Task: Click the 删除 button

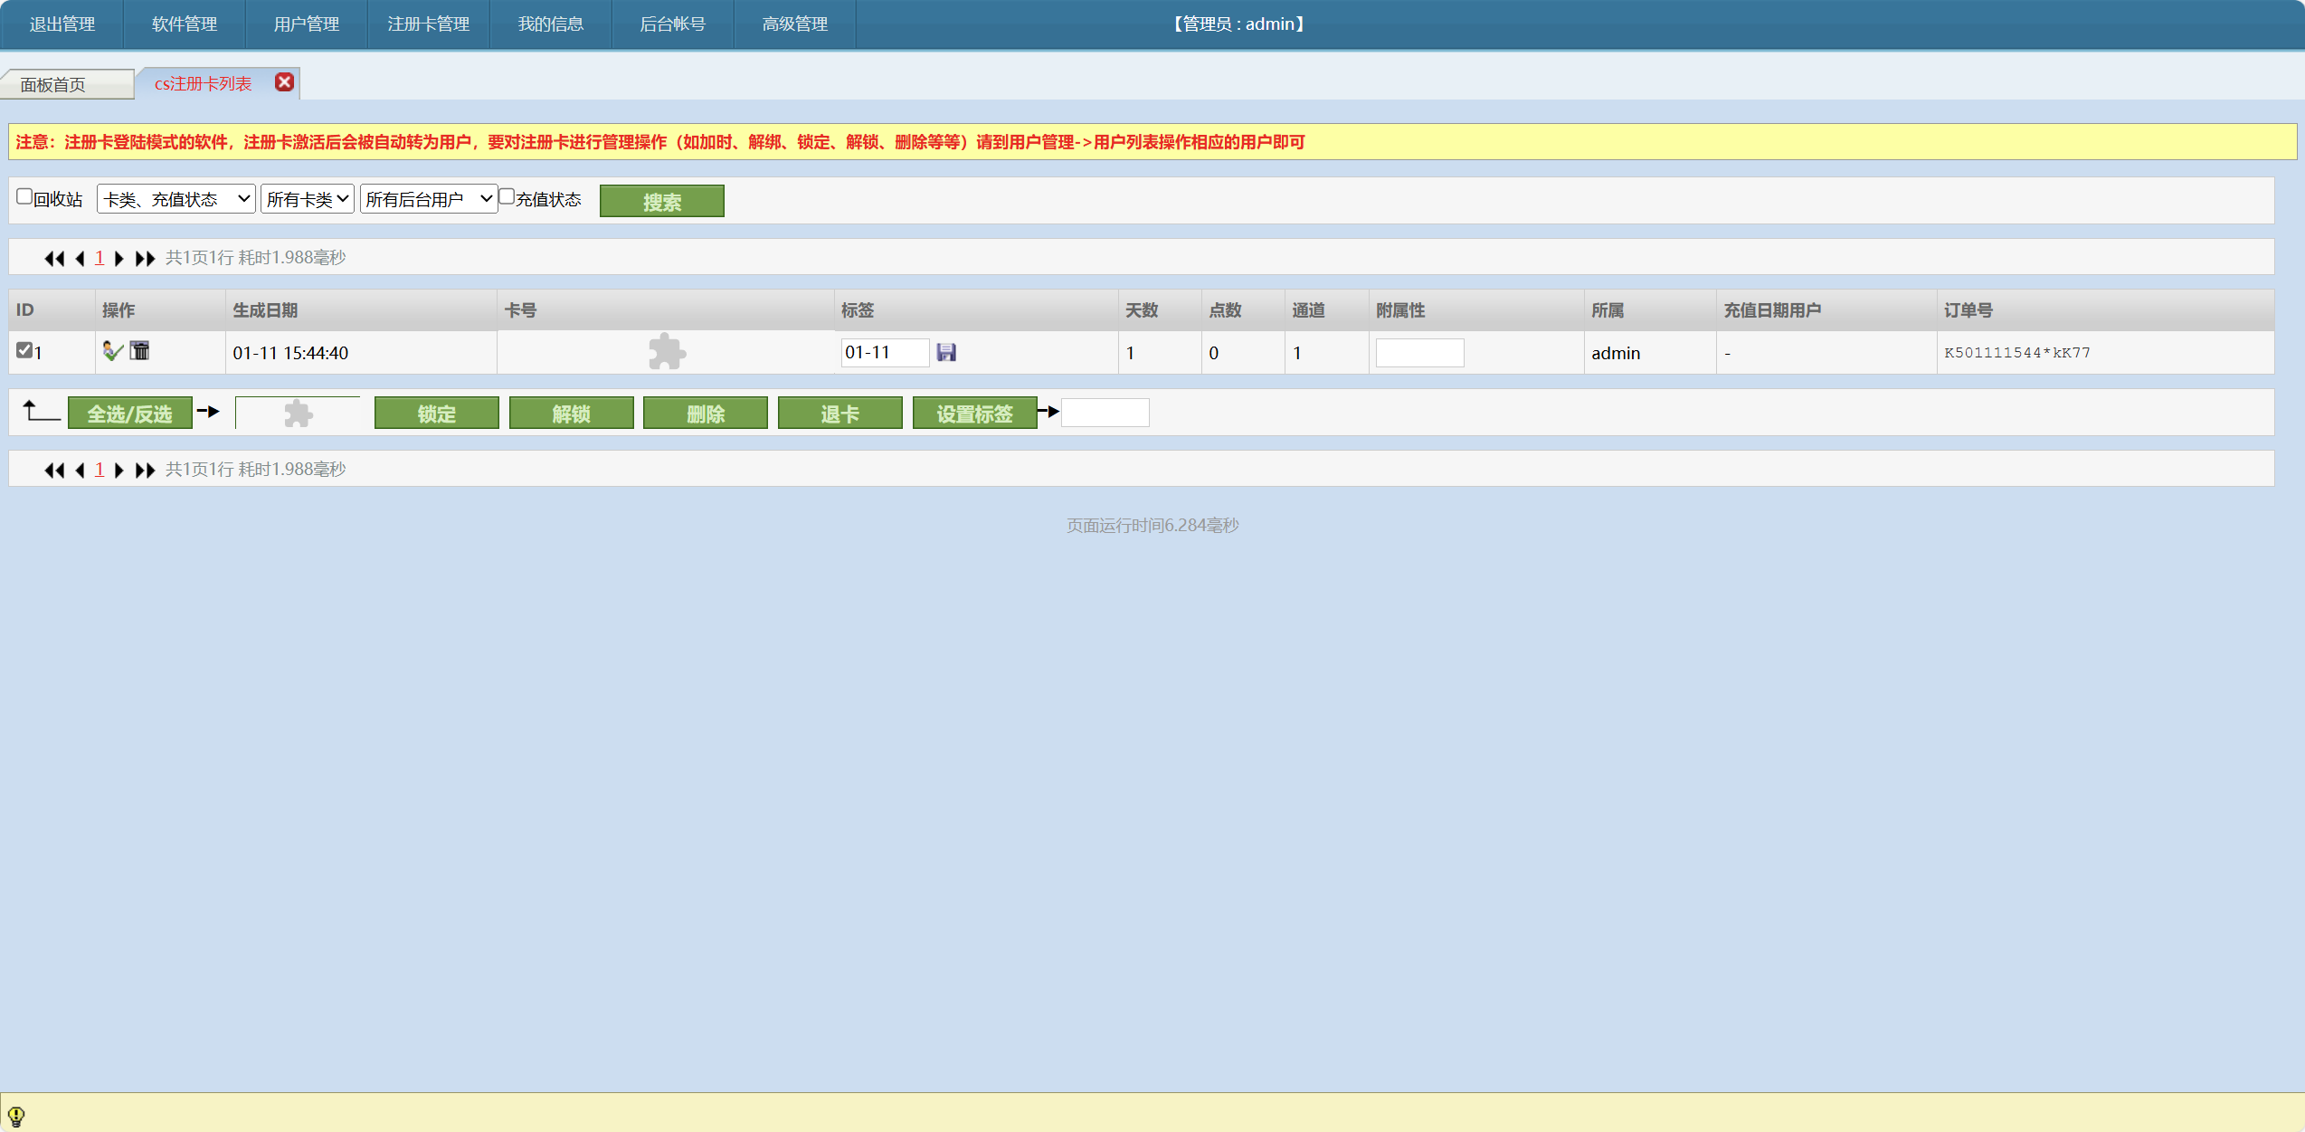Action: tap(706, 414)
